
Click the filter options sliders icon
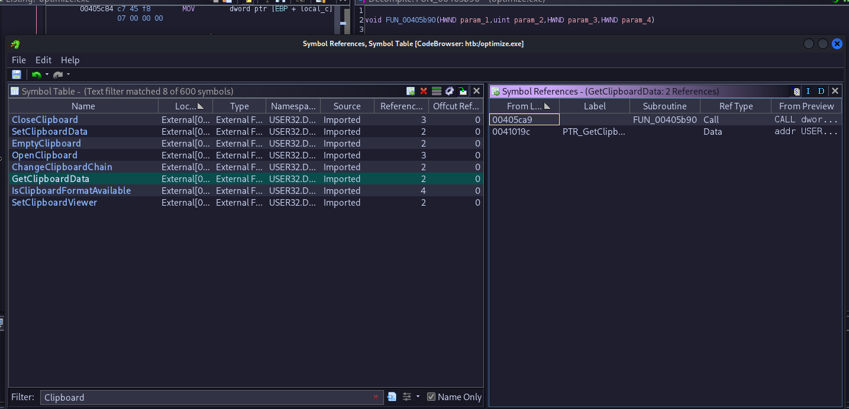(407, 397)
